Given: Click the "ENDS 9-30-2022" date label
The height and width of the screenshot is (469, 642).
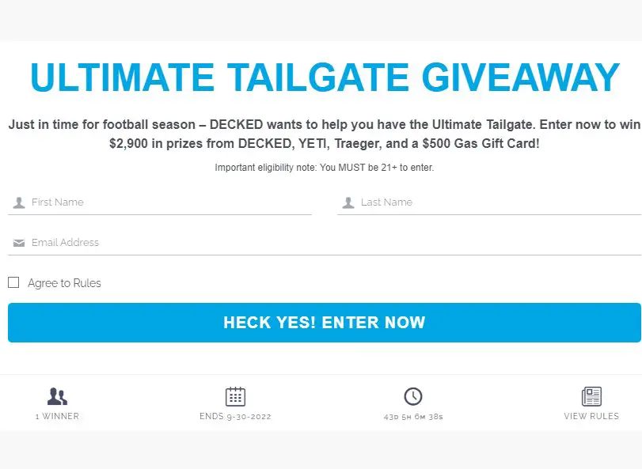Looking at the screenshot, I should [235, 416].
